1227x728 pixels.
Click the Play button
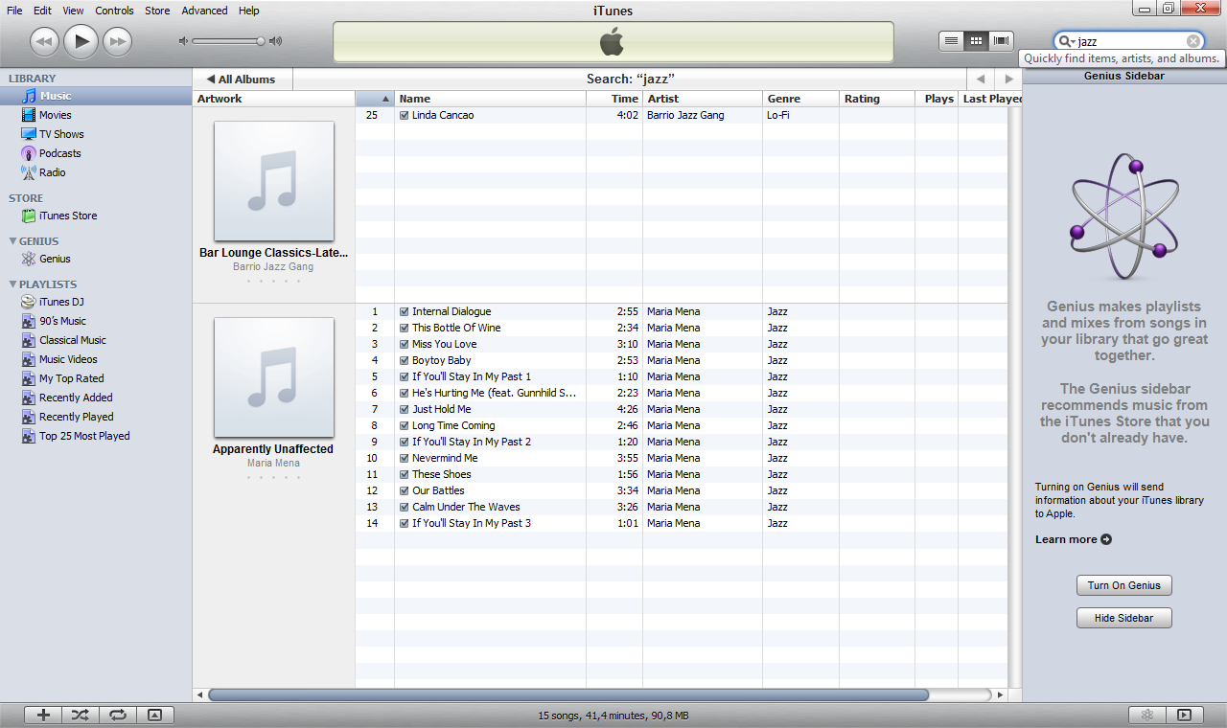click(x=81, y=41)
